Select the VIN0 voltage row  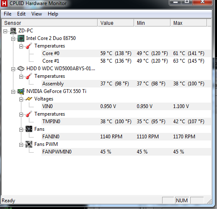[126, 106]
